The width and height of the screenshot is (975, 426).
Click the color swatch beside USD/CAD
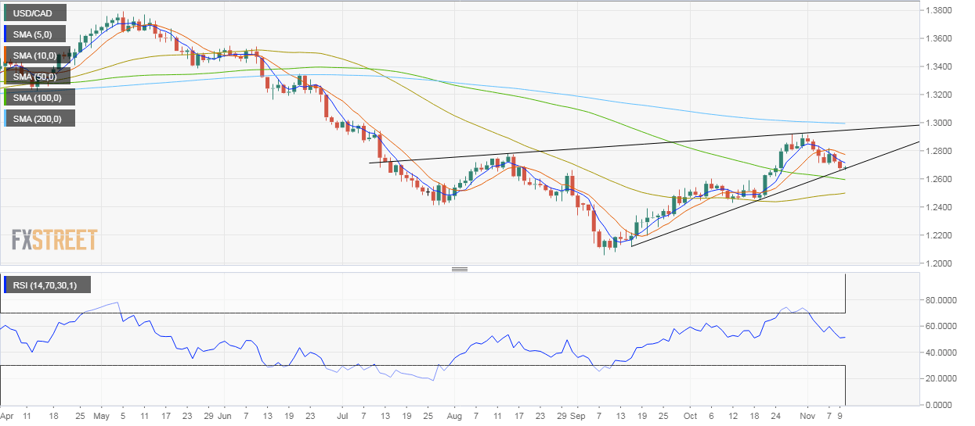coord(6,13)
